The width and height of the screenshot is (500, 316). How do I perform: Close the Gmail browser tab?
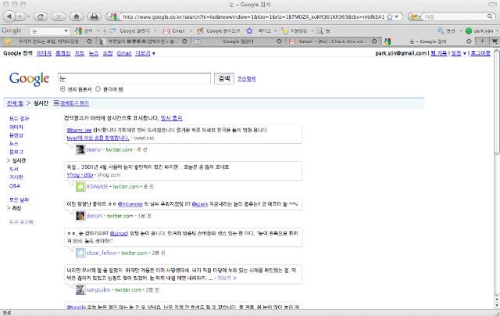tap(374, 41)
